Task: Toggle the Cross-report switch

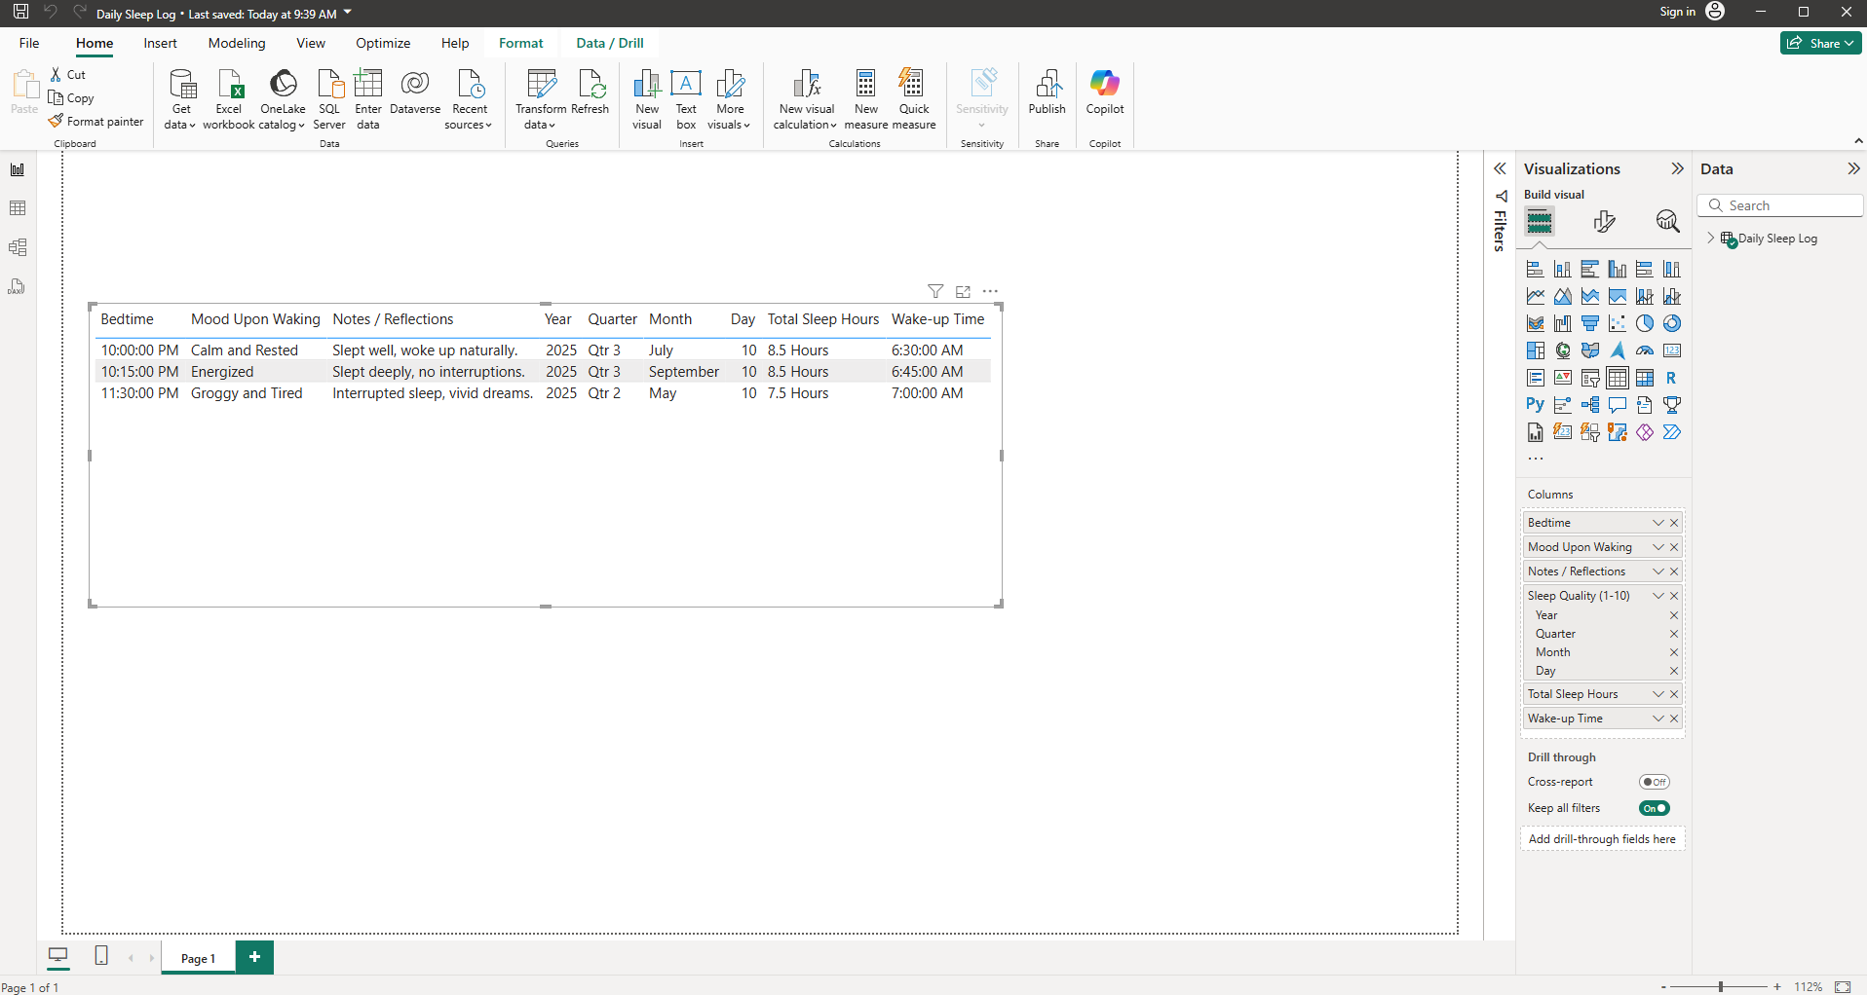Action: 1654,782
